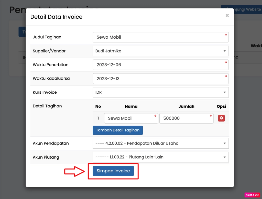Expand the Kurs Invoice currency dropdown

pyautogui.click(x=160, y=92)
